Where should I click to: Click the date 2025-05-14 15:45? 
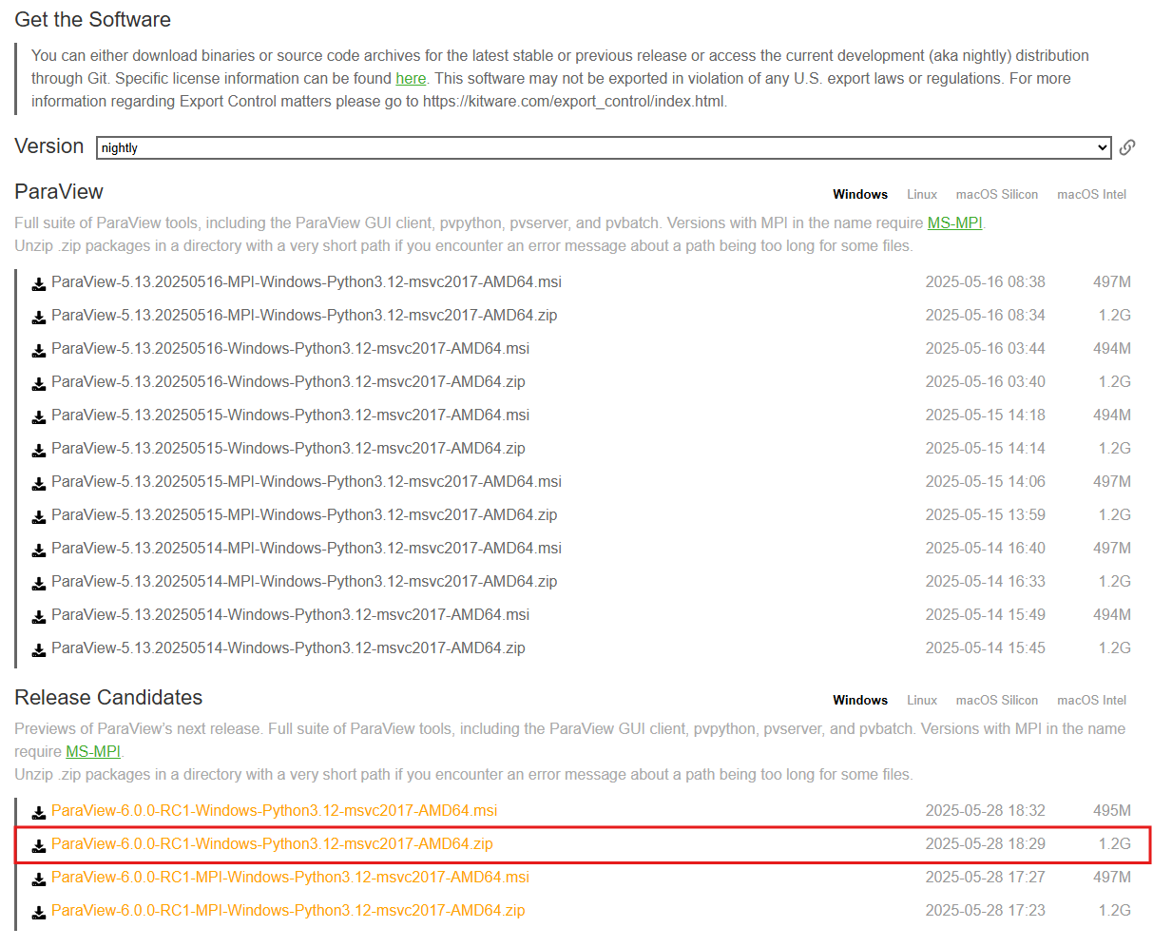(x=985, y=647)
